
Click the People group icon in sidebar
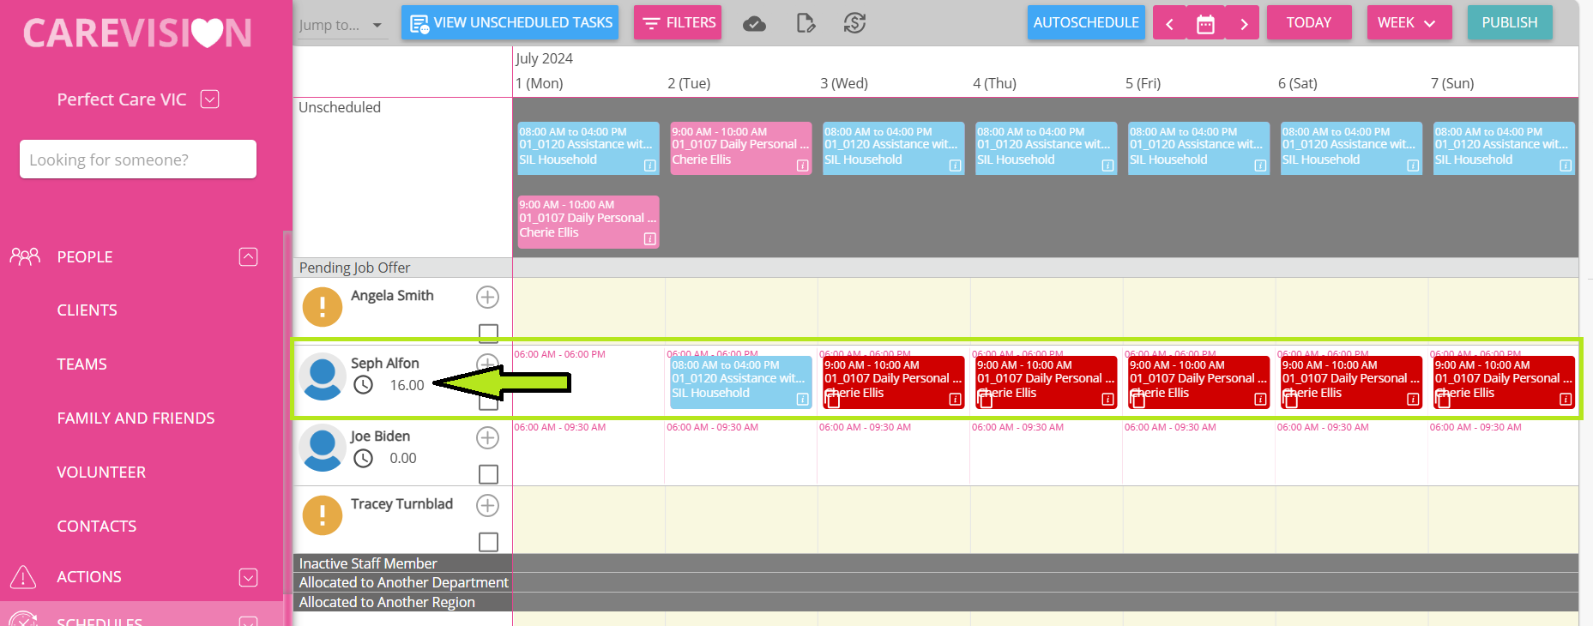(x=25, y=256)
